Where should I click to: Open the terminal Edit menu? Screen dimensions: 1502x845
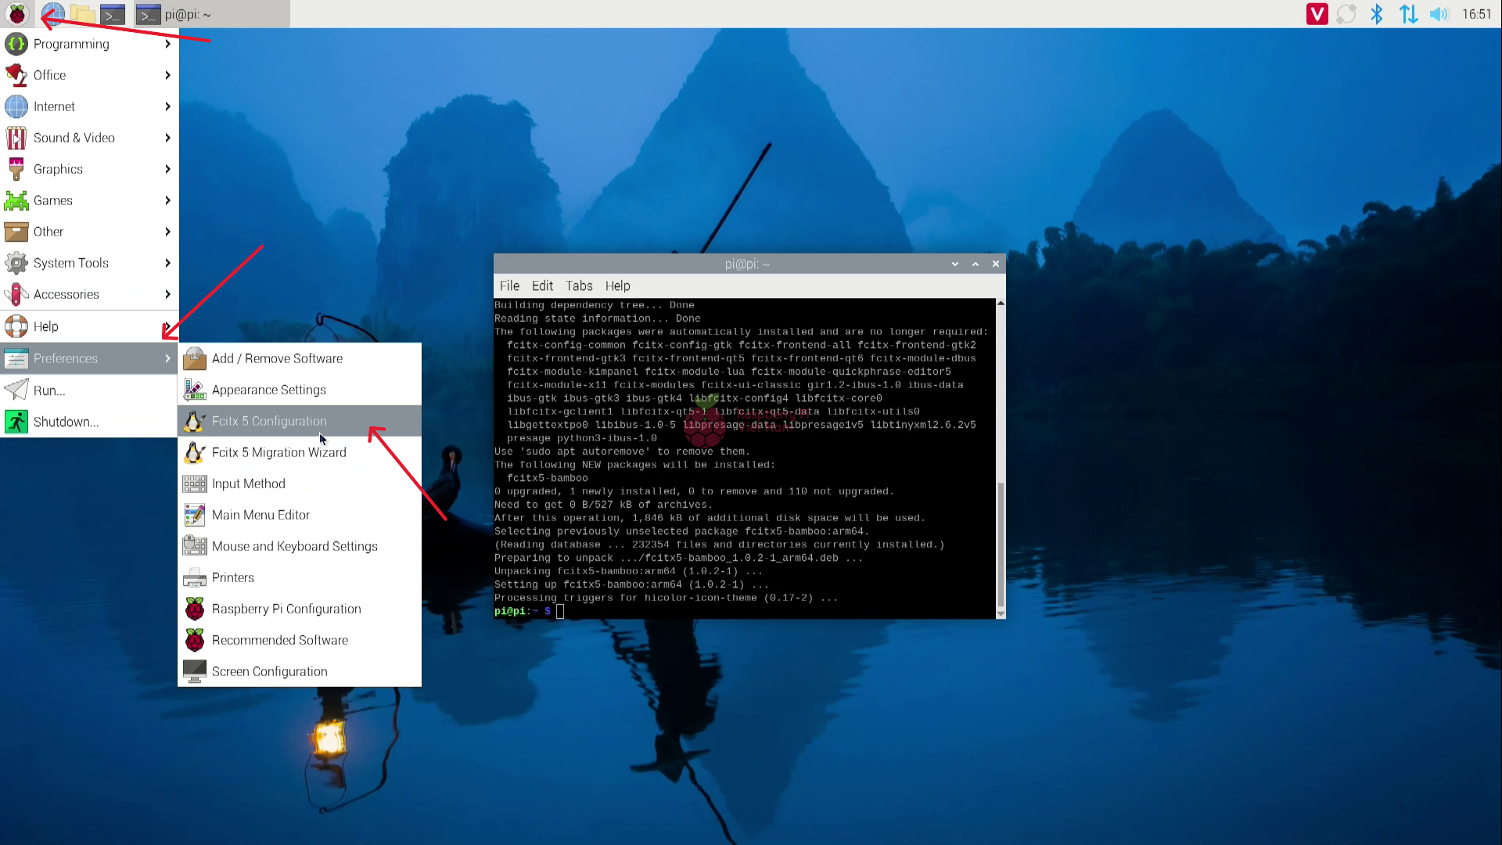point(542,286)
